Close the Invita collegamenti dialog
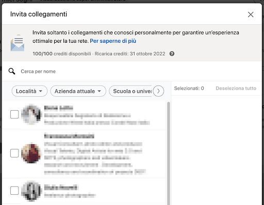The height and width of the screenshot is (205, 264). (251, 14)
